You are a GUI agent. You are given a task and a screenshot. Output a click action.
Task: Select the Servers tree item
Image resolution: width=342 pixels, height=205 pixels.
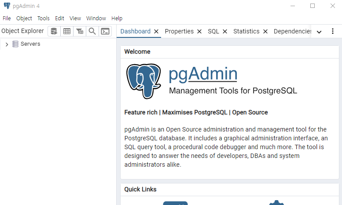30,44
